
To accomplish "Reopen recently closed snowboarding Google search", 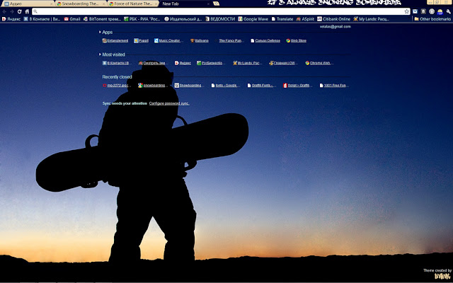I will [x=154, y=86].
